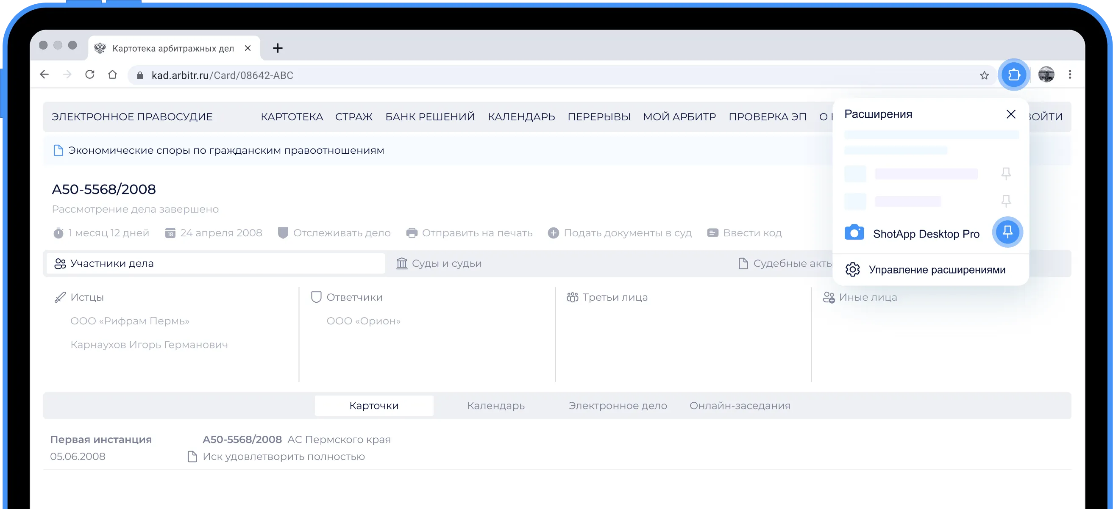Reload the page
The height and width of the screenshot is (509, 1113).
[90, 75]
